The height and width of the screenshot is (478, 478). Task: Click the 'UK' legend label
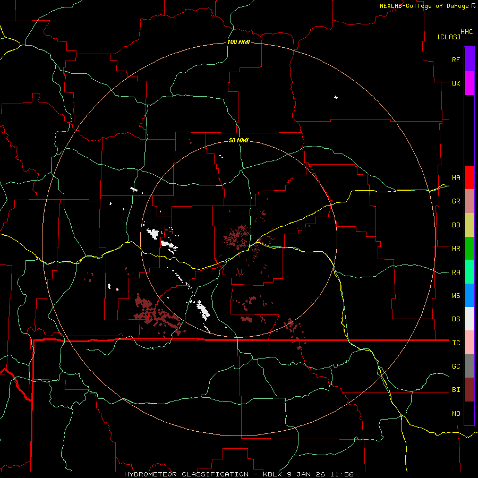pyautogui.click(x=456, y=83)
